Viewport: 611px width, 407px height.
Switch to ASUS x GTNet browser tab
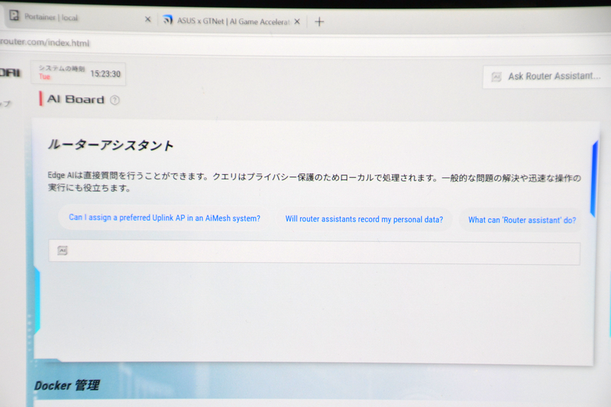pyautogui.click(x=232, y=21)
